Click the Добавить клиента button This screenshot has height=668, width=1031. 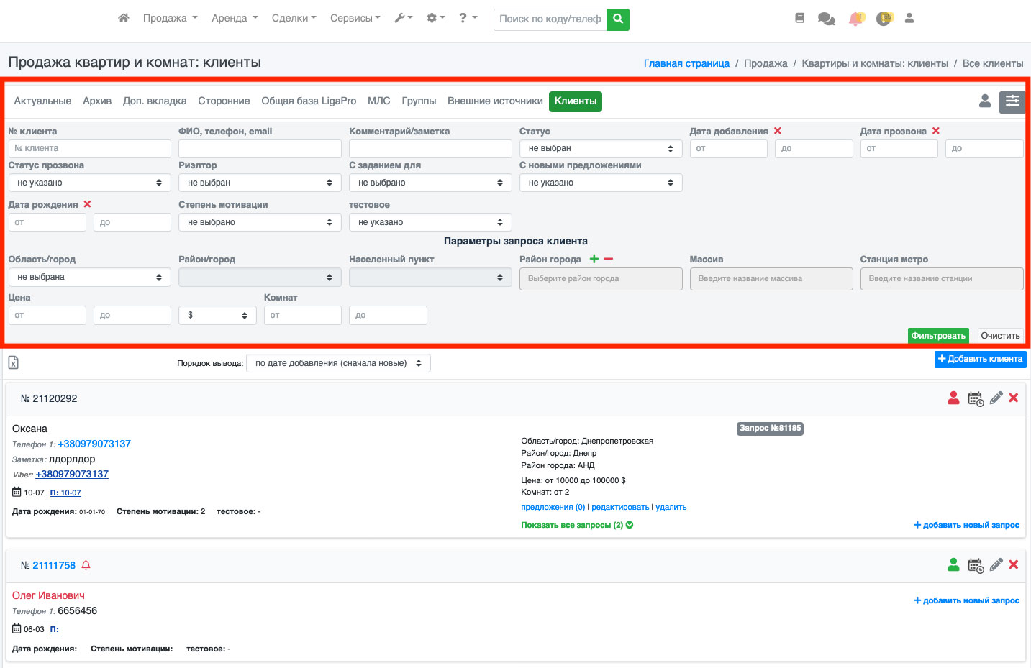coord(980,359)
